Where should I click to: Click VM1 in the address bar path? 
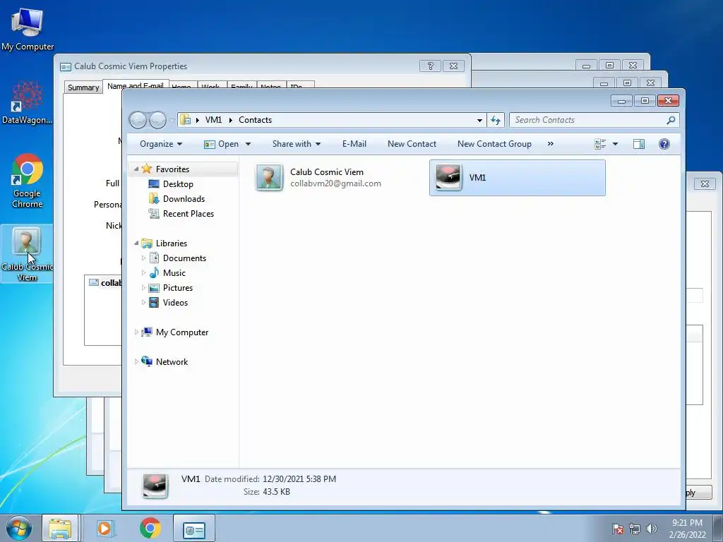coord(213,120)
